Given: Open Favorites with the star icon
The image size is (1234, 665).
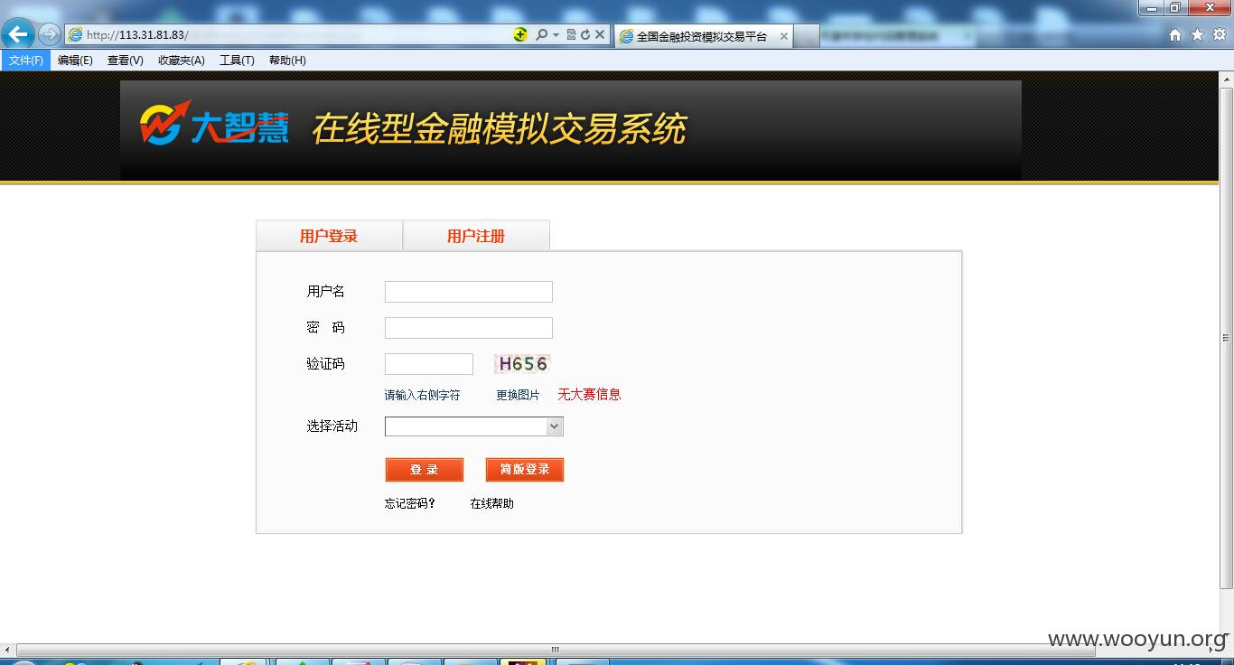Looking at the screenshot, I should [1197, 35].
